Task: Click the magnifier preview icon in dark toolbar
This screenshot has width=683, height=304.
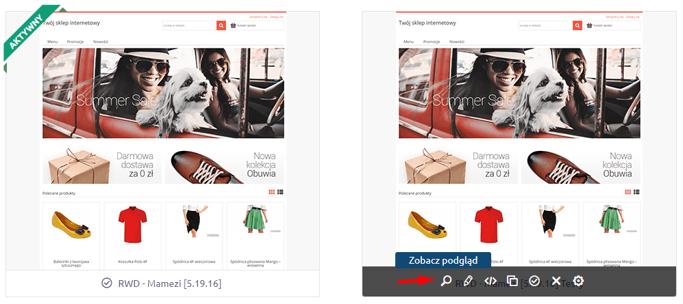Action: pos(445,281)
